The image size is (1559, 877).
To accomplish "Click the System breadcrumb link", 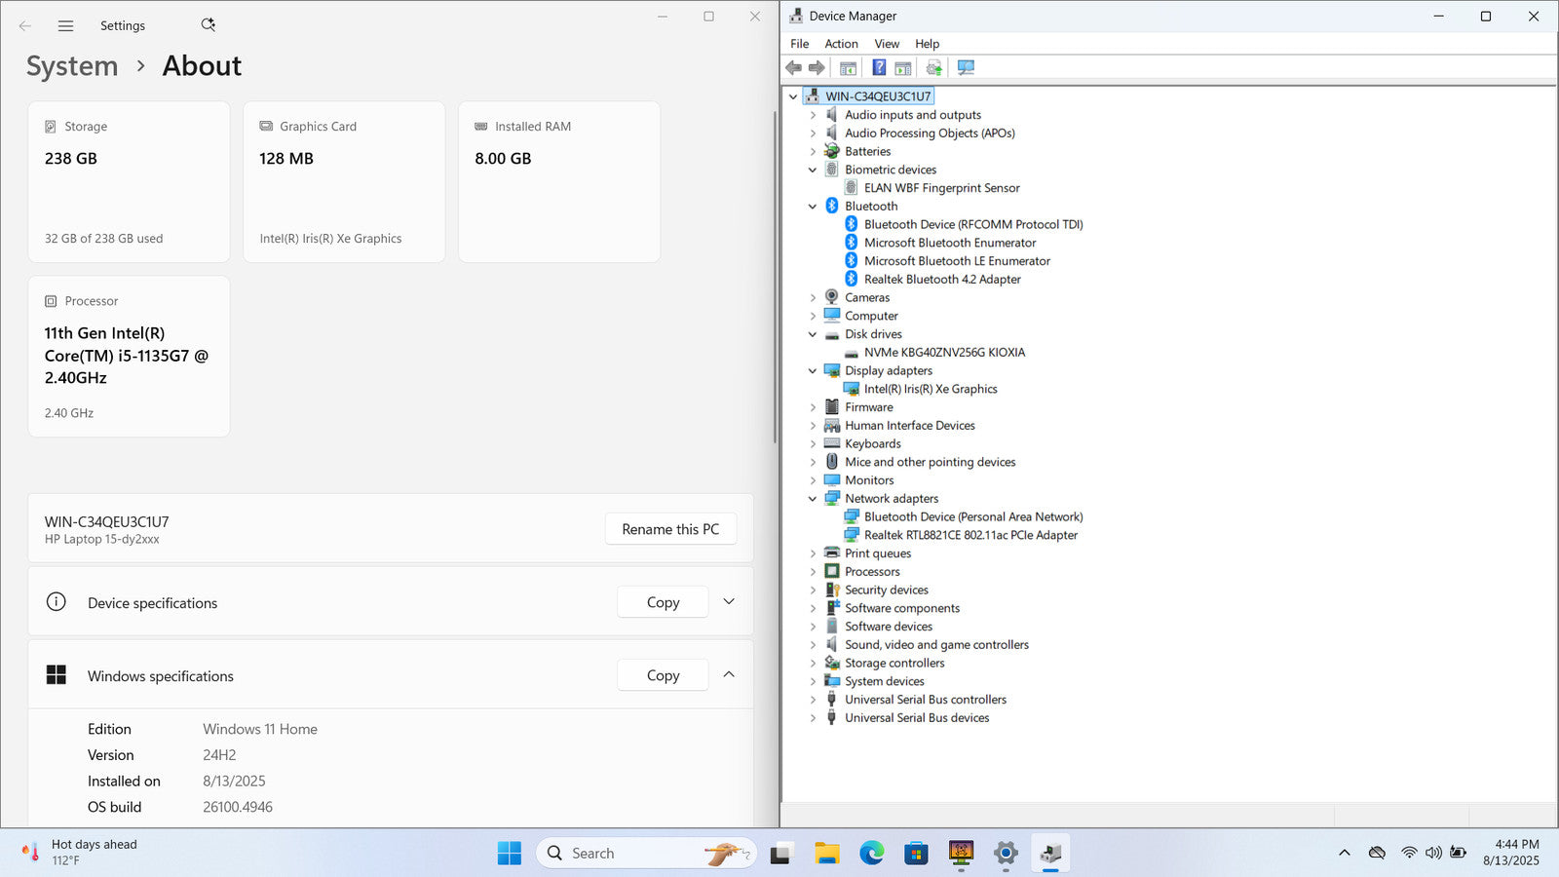I will click(x=72, y=66).
